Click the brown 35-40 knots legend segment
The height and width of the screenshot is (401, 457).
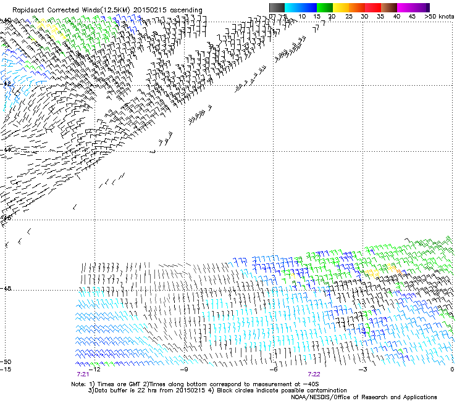(x=389, y=7)
